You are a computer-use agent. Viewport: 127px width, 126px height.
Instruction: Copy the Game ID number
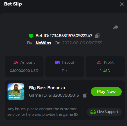coord(85,95)
